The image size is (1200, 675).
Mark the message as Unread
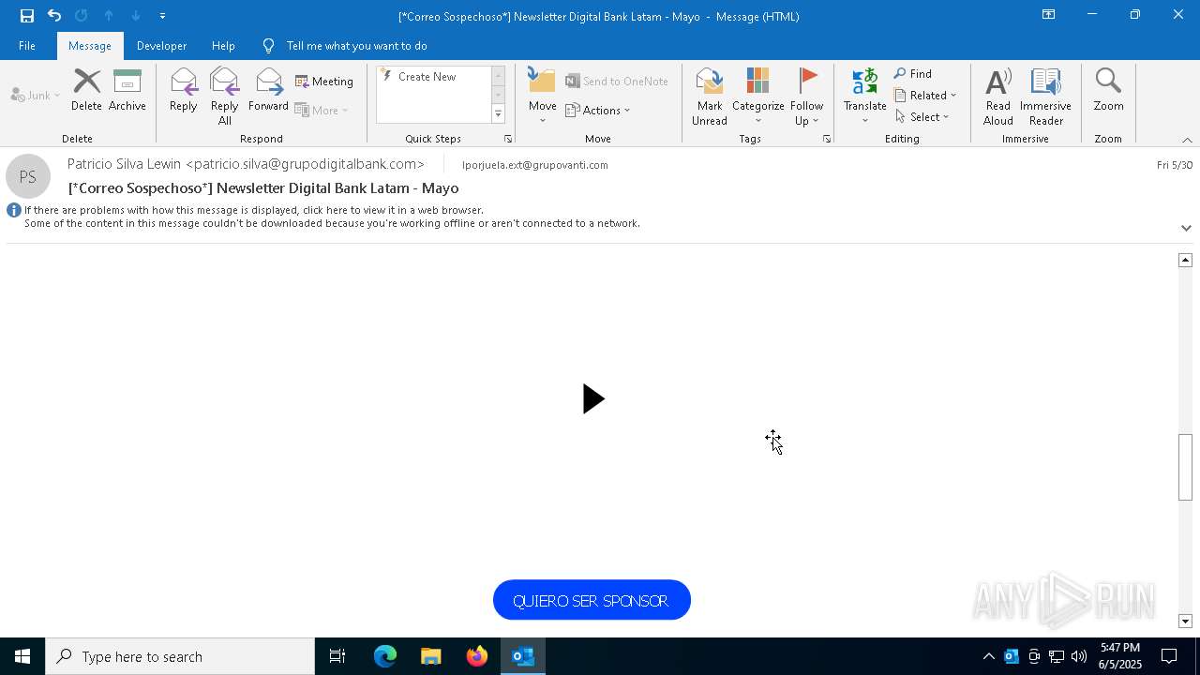[x=709, y=97]
